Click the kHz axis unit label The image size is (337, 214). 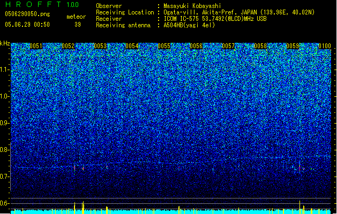[x=5, y=43]
